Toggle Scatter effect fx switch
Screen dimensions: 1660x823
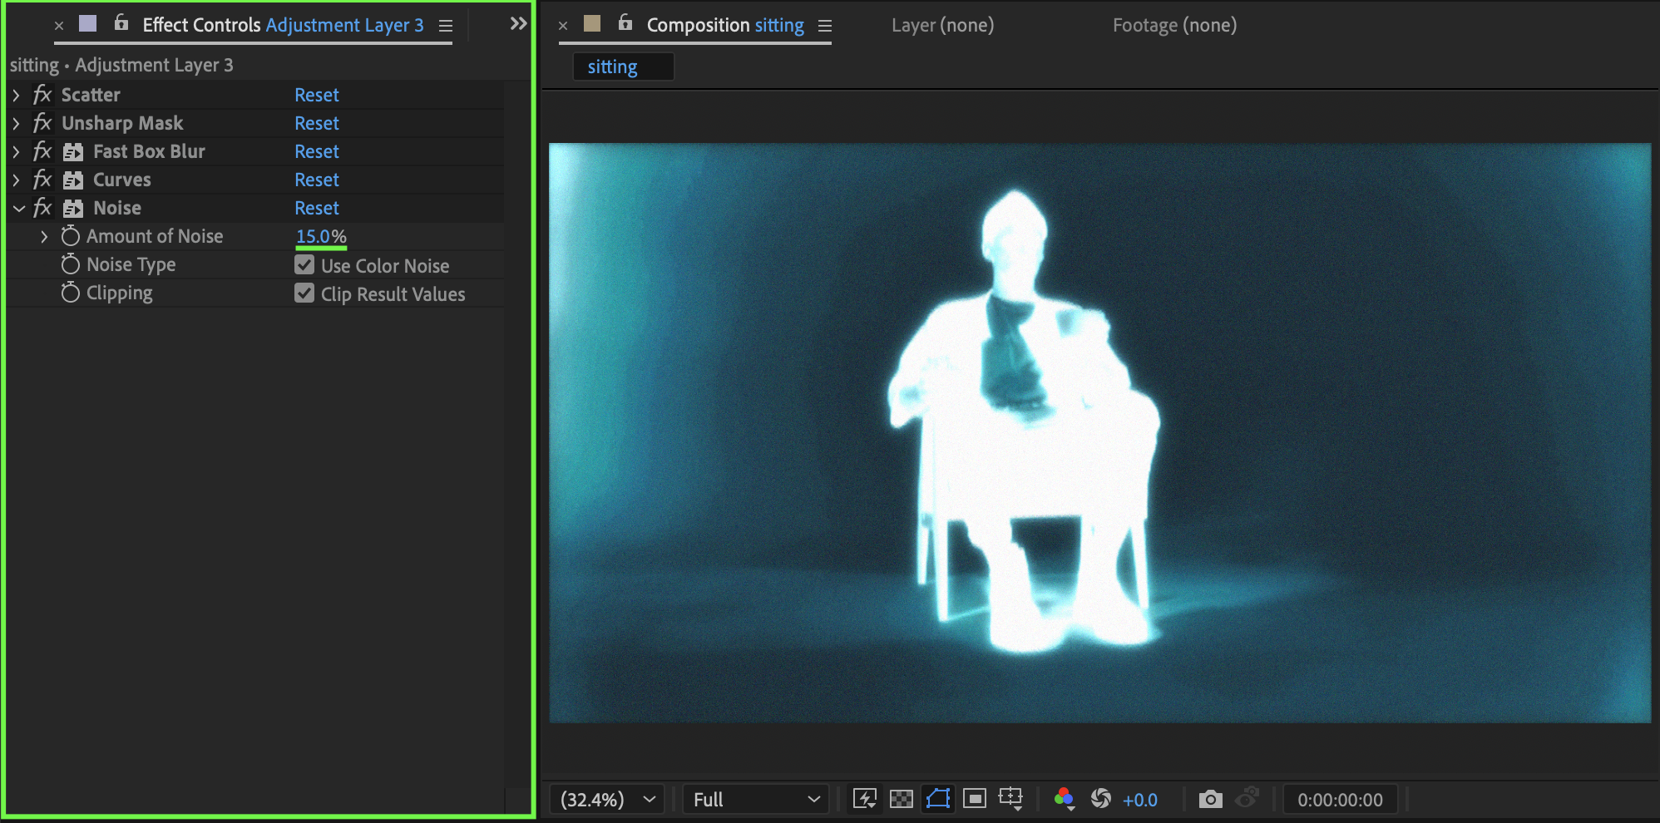(42, 95)
